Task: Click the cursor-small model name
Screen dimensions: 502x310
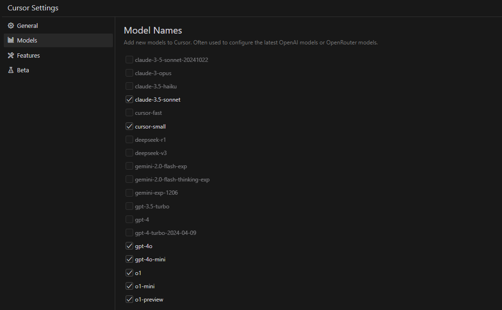Action: click(x=151, y=127)
